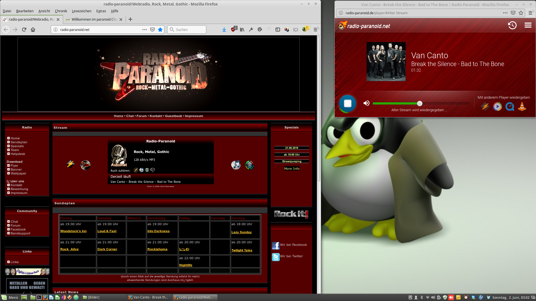Open the player window Firefox hamburger menu
The width and height of the screenshot is (536, 301).
pyautogui.click(x=530, y=13)
